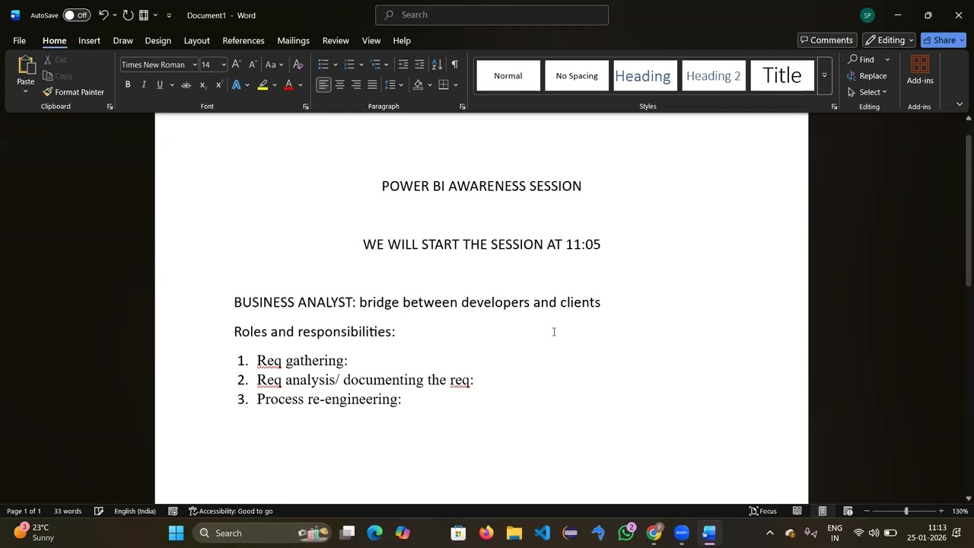Open Visual Studio Code from taskbar

(x=542, y=533)
